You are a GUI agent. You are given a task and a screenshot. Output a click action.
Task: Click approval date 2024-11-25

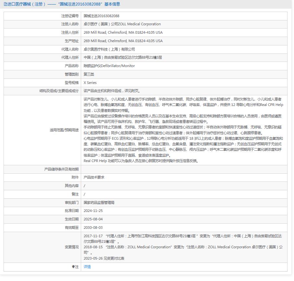(x=93, y=211)
